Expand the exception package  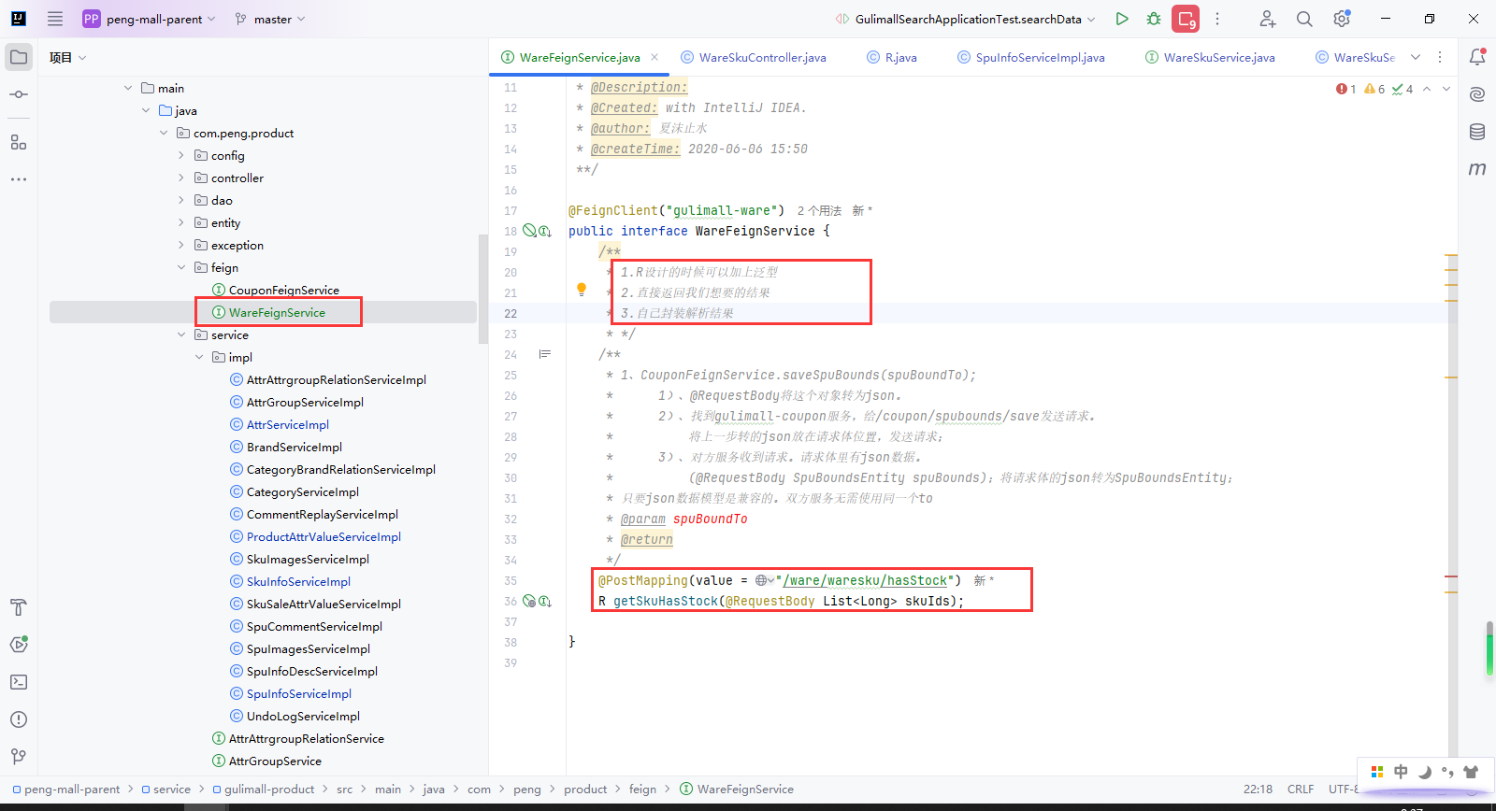click(181, 245)
